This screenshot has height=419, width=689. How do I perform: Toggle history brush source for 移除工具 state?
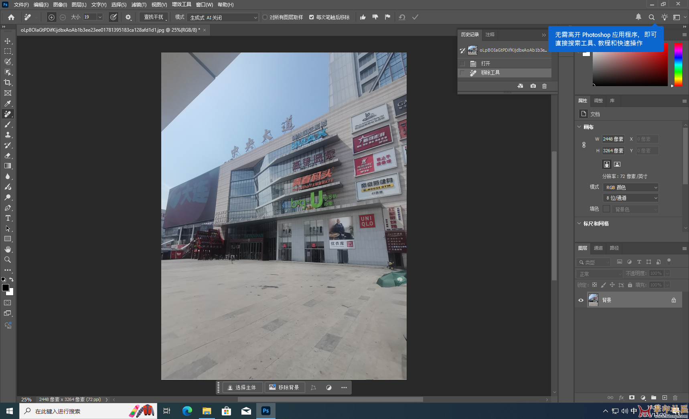point(462,73)
